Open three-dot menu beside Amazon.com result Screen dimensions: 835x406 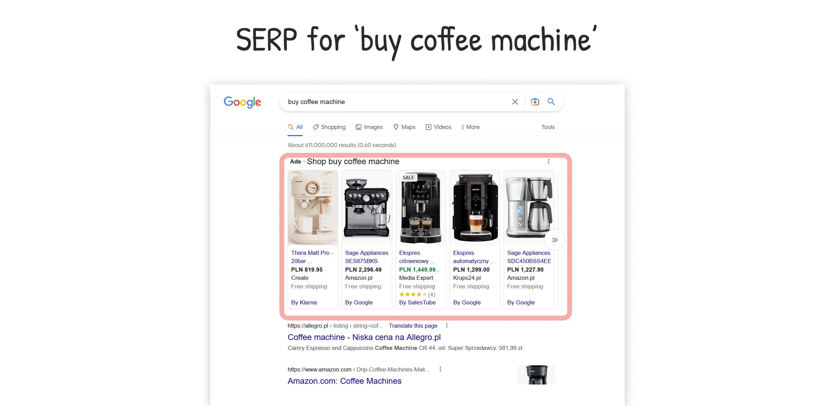pos(440,369)
